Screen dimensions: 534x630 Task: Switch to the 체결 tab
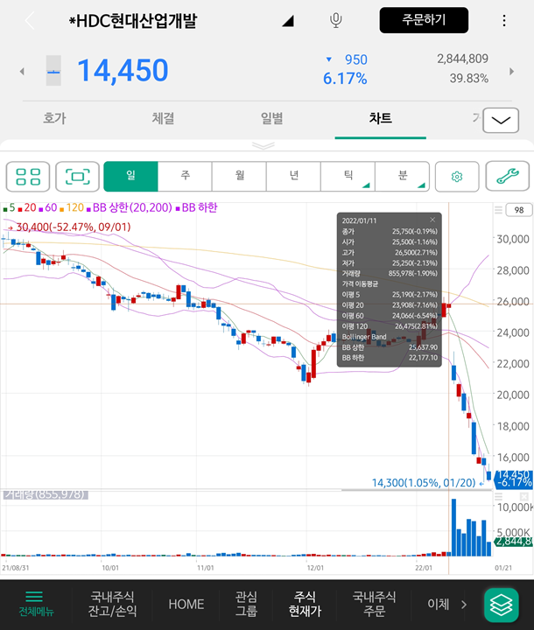pos(163,118)
